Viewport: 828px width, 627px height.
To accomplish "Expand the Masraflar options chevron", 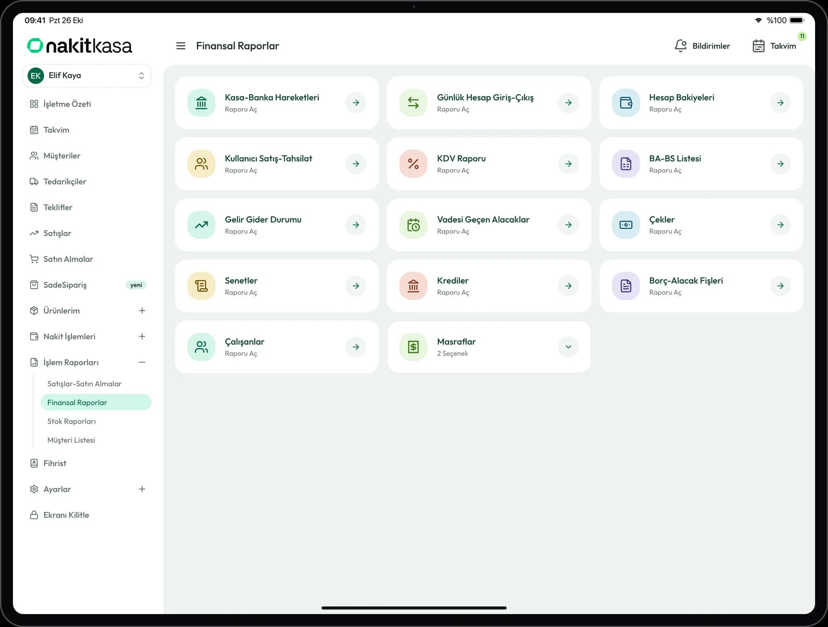I will [x=568, y=347].
